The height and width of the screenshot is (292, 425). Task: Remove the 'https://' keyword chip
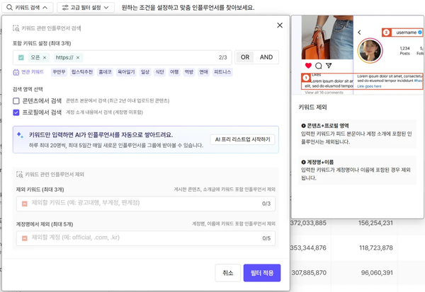pos(78,57)
